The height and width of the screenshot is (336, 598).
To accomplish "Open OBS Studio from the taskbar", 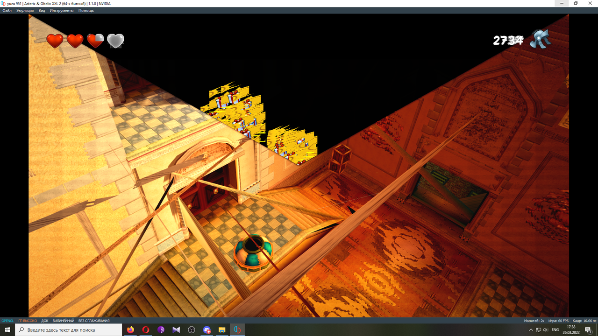I will click(192, 330).
